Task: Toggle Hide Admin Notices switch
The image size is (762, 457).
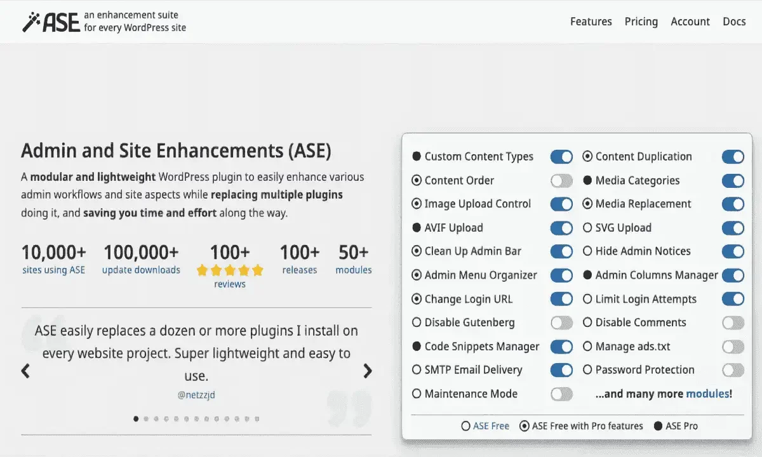Action: pyautogui.click(x=733, y=251)
